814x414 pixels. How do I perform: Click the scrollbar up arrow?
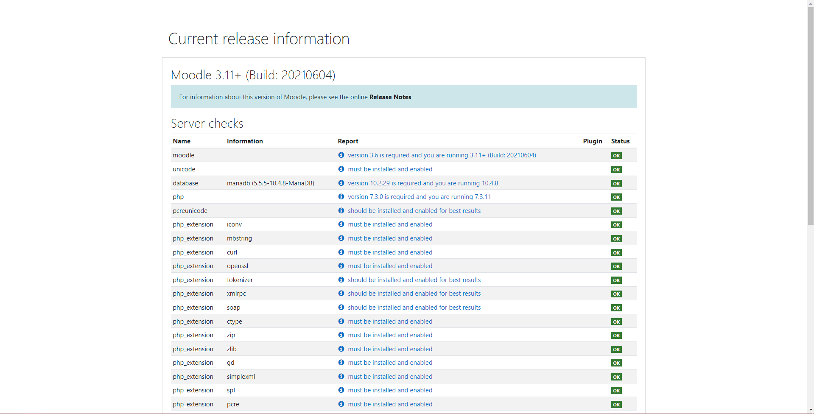pos(811,3)
